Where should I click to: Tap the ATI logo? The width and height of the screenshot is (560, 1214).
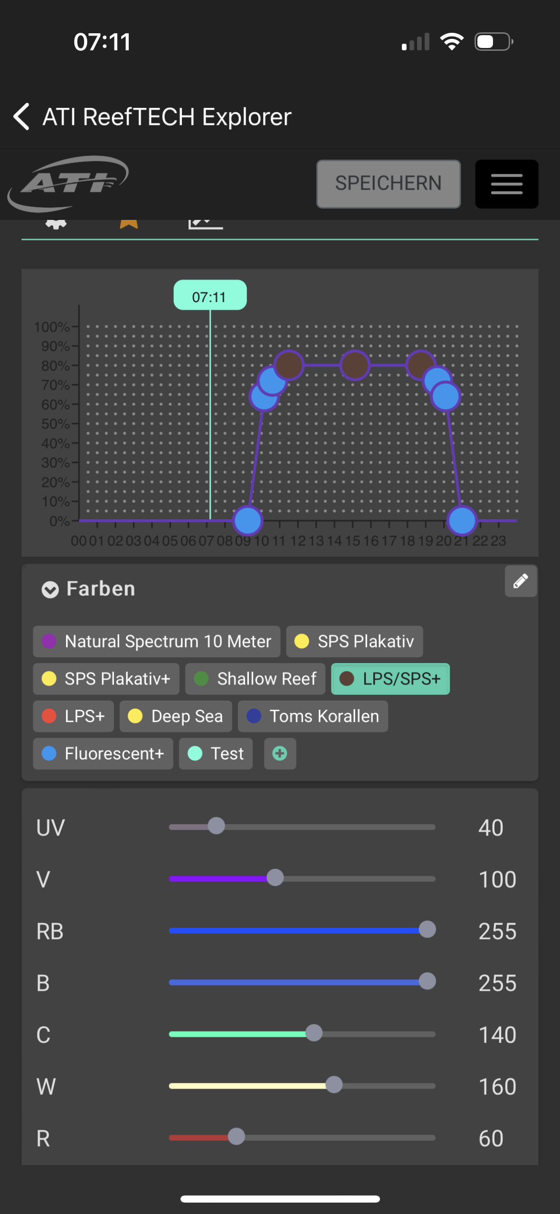68,183
